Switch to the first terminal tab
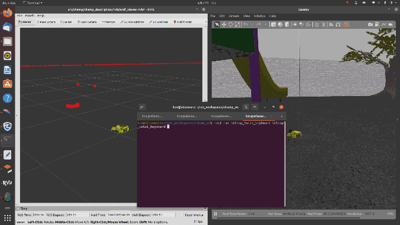 point(152,116)
